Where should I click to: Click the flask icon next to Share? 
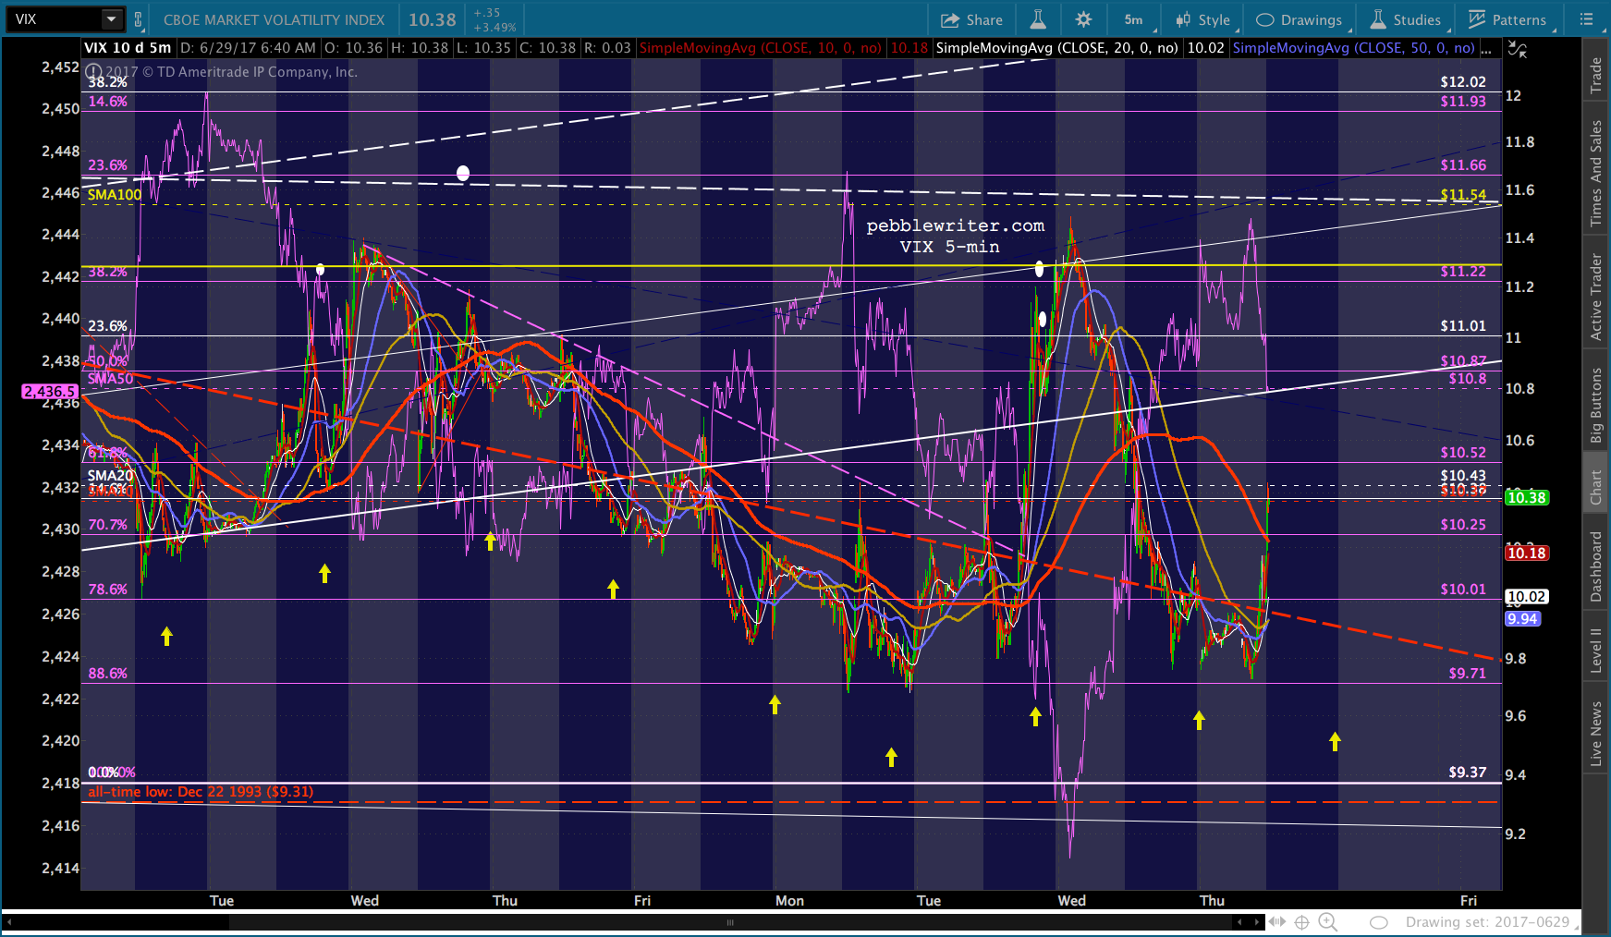click(1038, 19)
